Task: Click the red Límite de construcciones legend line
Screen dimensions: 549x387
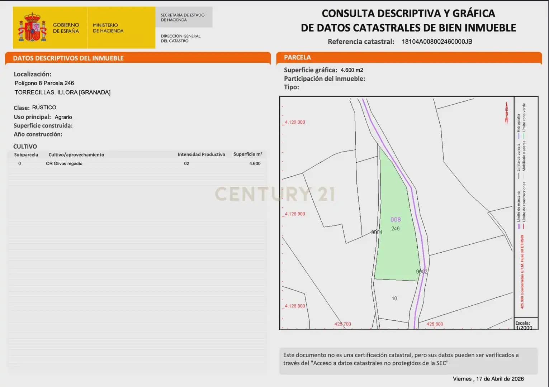Action: tap(524, 226)
